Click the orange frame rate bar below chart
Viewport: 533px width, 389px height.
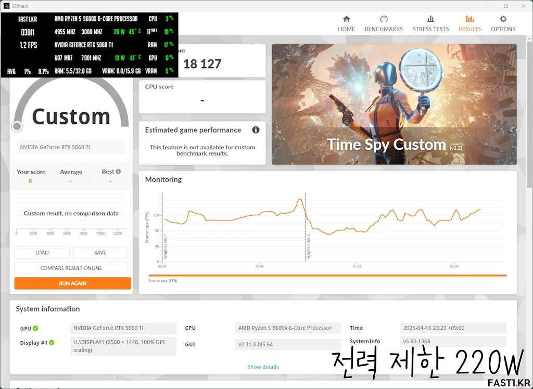[328, 276]
